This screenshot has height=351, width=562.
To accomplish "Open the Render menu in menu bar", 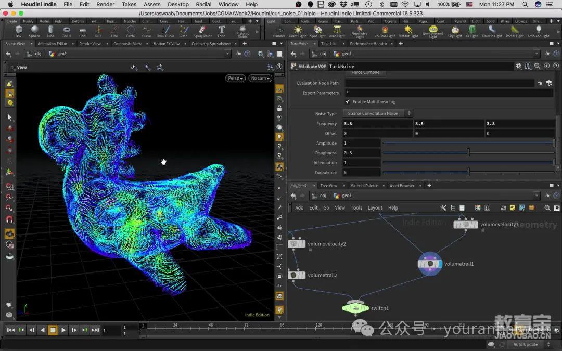I will 105,4.
